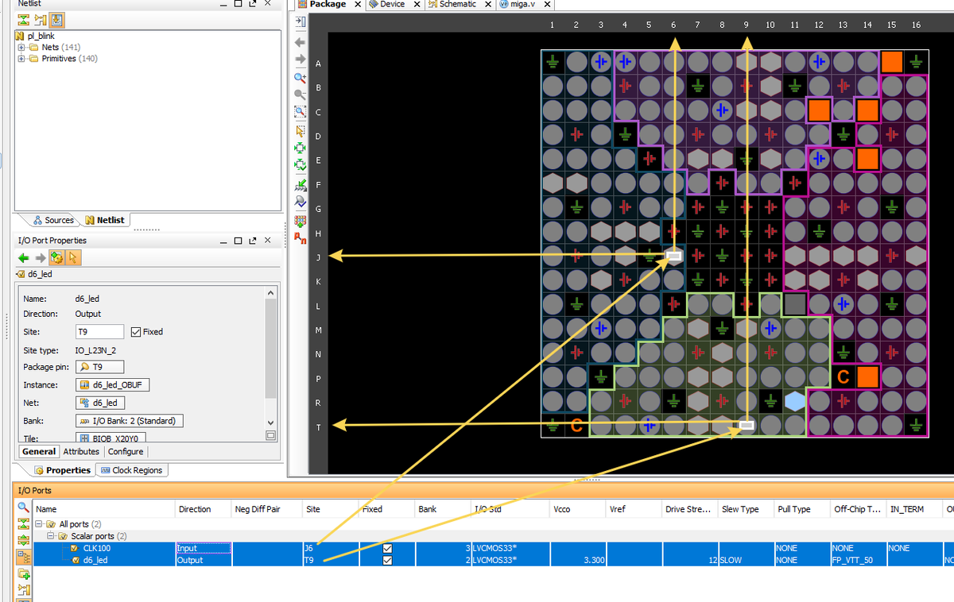Click gray forward arrow in I/O Port Properties

point(41,257)
